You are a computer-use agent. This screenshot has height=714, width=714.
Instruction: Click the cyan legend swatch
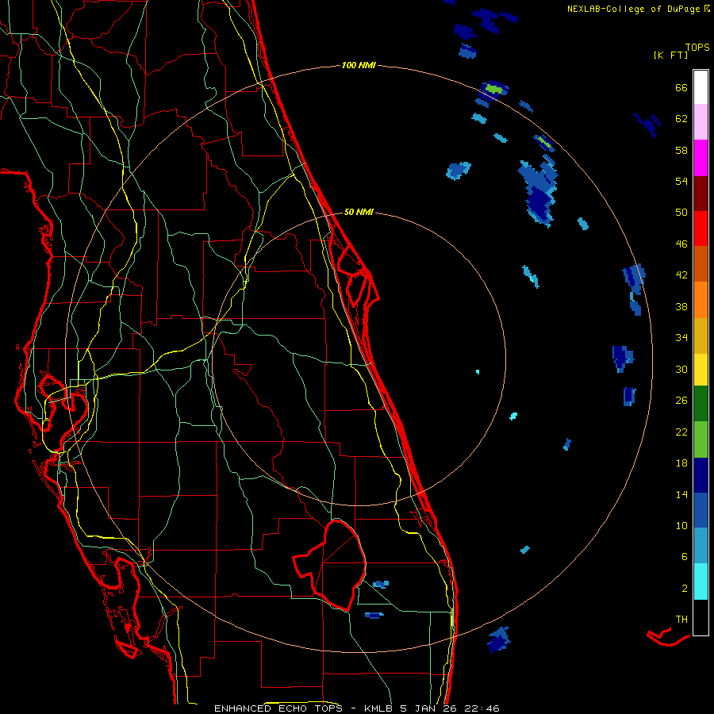click(701, 582)
